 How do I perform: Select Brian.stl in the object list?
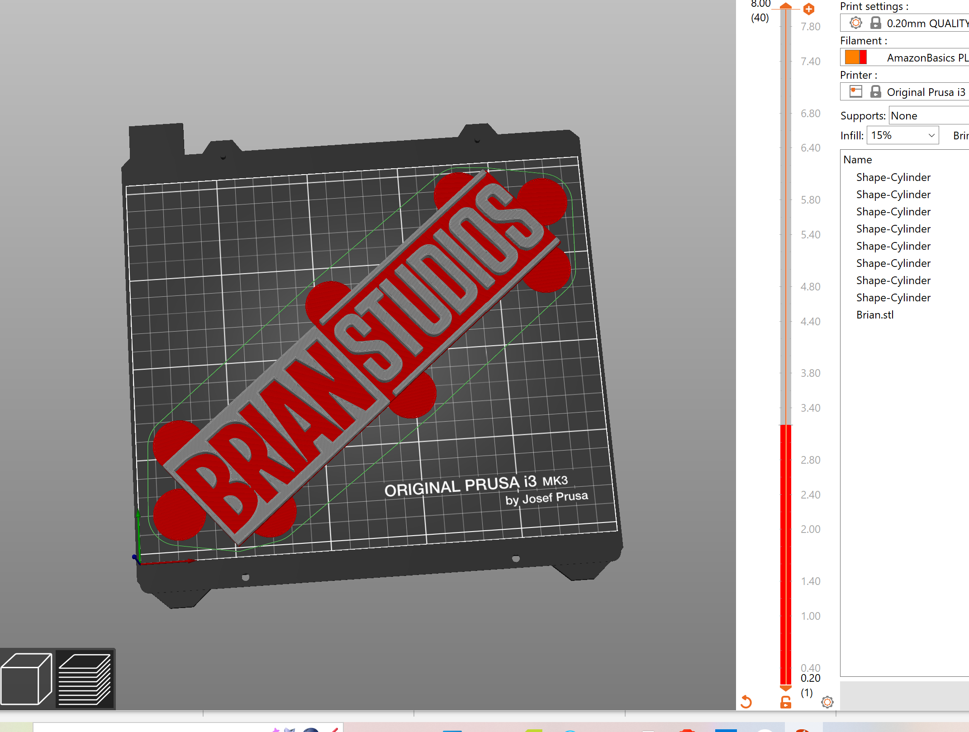(x=875, y=315)
